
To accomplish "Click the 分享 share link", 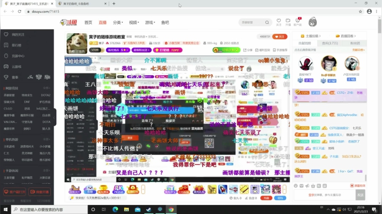I will pyautogui.click(x=248, y=50).
